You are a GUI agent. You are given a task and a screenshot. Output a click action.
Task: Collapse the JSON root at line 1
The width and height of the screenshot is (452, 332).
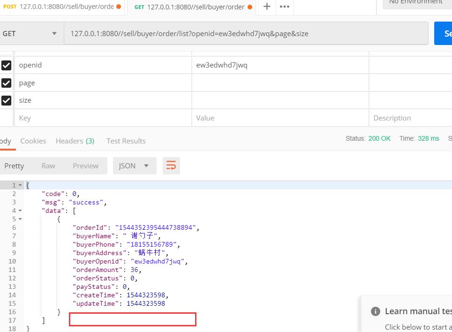pyautogui.click(x=20, y=185)
